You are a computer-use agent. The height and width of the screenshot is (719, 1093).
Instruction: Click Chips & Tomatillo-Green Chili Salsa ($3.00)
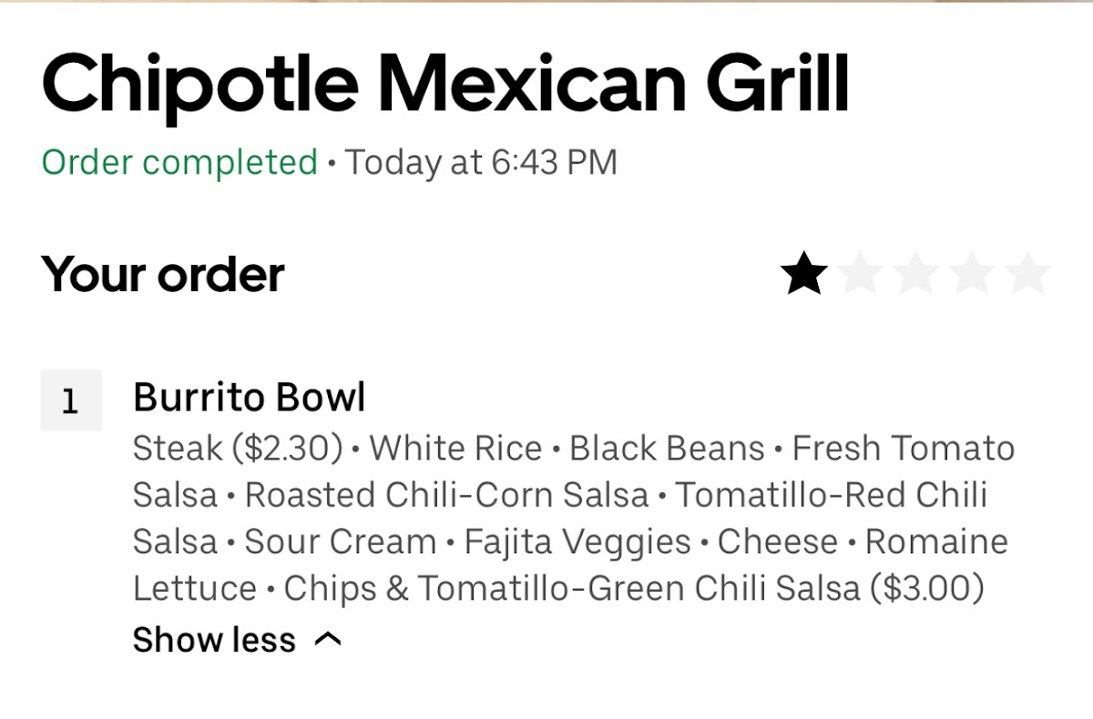coord(634,589)
